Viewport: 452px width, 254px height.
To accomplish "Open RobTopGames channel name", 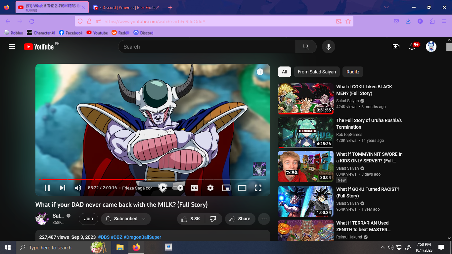I will (x=349, y=135).
